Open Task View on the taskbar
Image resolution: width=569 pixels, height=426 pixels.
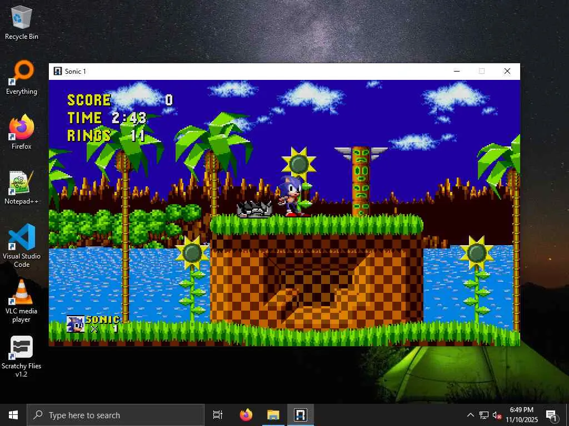click(x=218, y=415)
